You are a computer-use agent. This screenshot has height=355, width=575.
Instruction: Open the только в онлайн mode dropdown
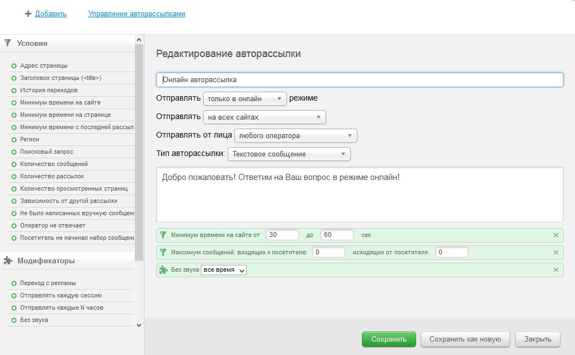click(244, 99)
